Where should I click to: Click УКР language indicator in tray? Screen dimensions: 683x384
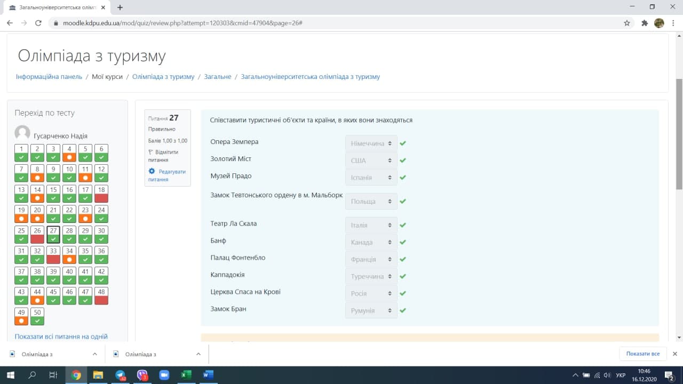(x=621, y=375)
